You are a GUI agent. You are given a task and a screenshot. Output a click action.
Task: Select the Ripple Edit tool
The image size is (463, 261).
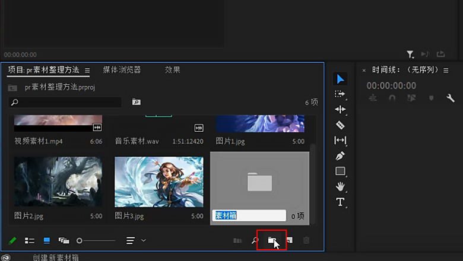point(340,110)
